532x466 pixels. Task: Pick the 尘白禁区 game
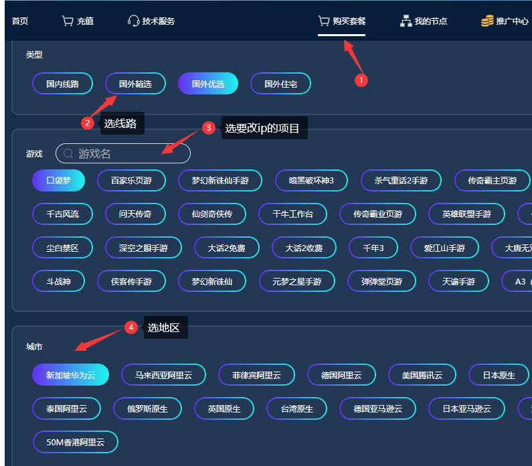tap(62, 248)
